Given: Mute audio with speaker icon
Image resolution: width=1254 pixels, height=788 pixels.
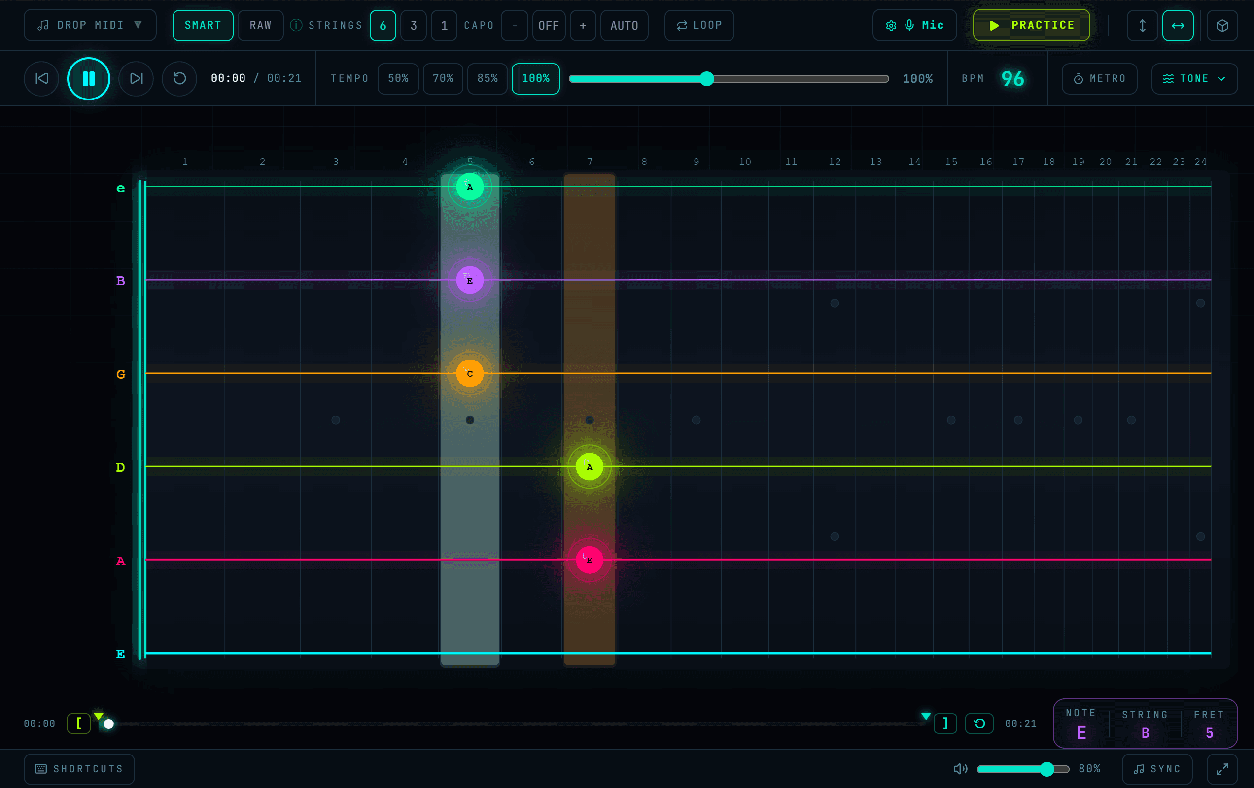Looking at the screenshot, I should [960, 769].
